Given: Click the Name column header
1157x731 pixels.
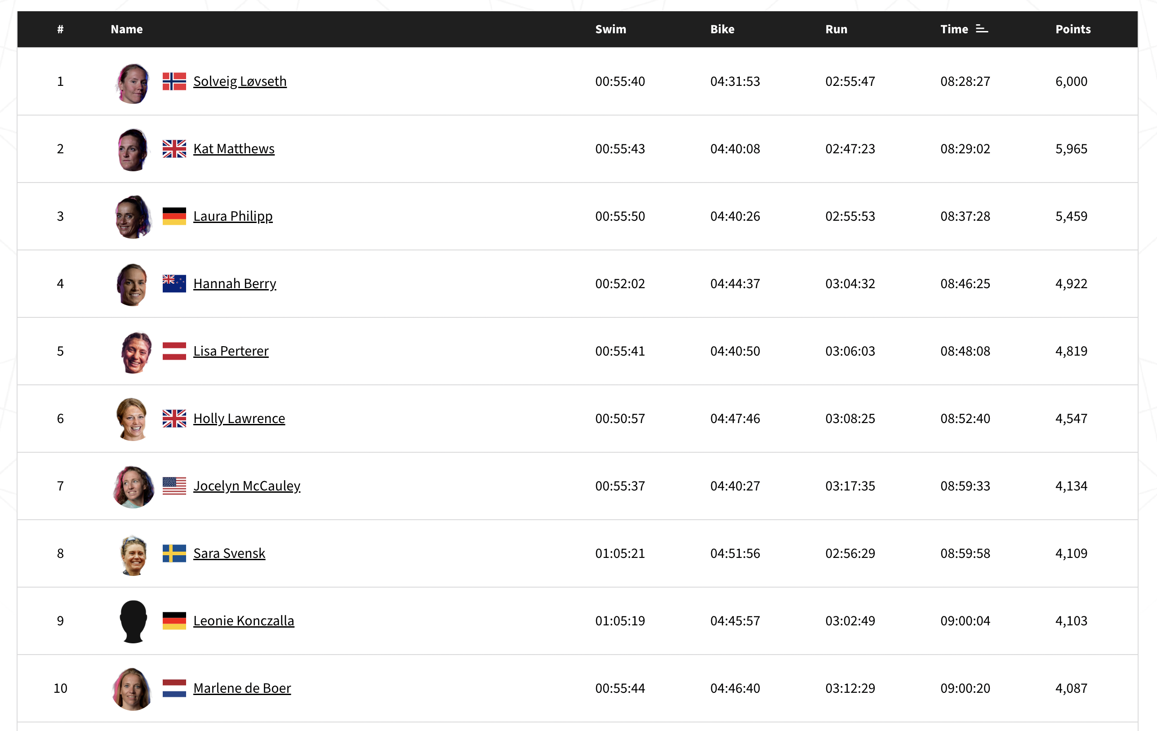Looking at the screenshot, I should point(126,29).
